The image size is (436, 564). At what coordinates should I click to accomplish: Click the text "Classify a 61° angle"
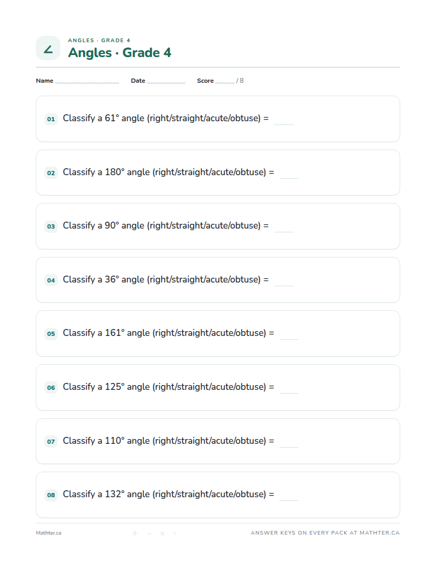(x=104, y=119)
